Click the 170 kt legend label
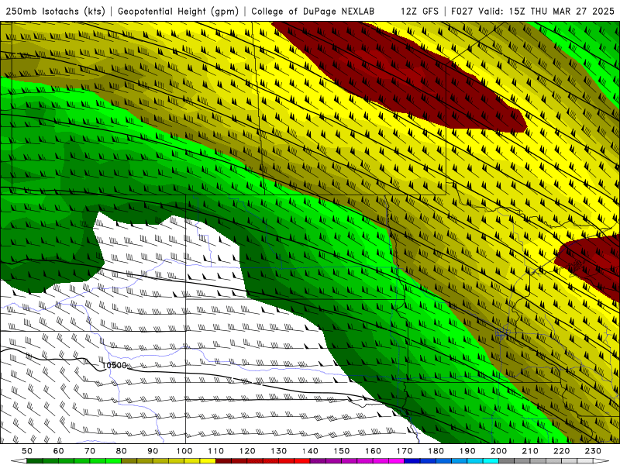This screenshot has height=465, width=620. [x=405, y=451]
